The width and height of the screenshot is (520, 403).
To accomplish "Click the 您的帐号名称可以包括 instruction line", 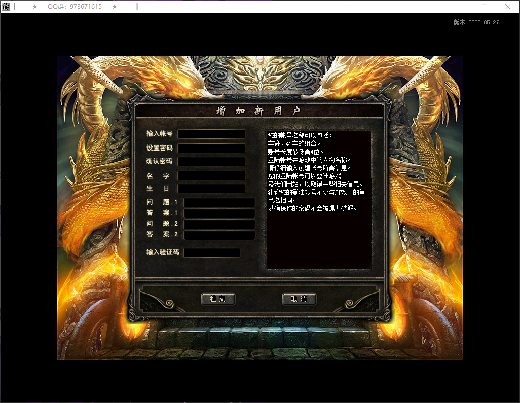I will pos(300,136).
